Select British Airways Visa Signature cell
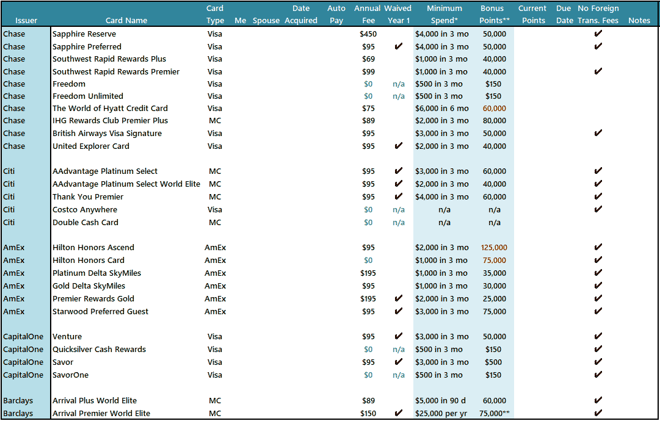The width and height of the screenshot is (660, 421). [107, 134]
